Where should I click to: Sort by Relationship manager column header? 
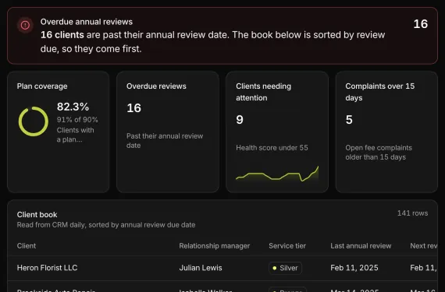[214, 246]
